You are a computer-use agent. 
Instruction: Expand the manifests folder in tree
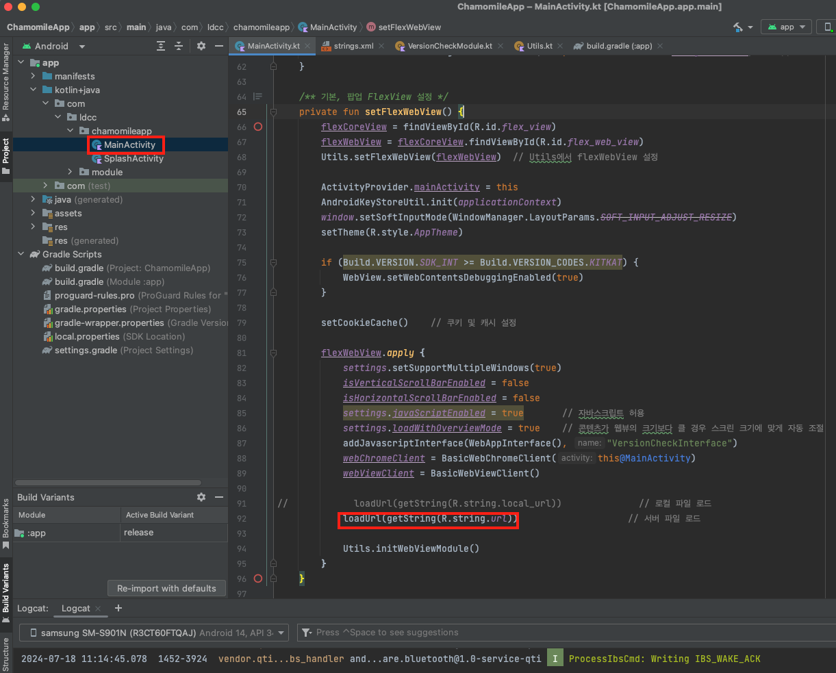pyautogui.click(x=33, y=76)
